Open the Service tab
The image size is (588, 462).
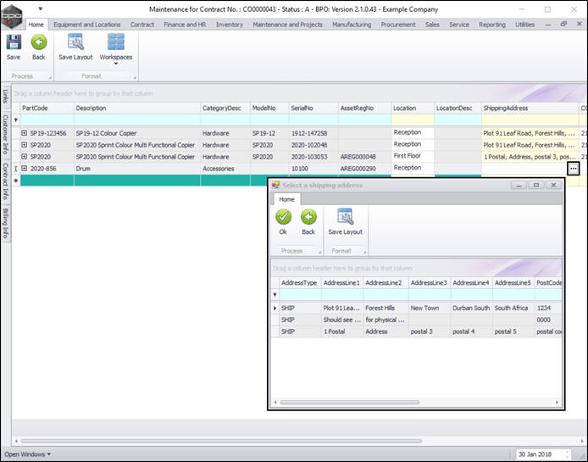click(x=459, y=25)
